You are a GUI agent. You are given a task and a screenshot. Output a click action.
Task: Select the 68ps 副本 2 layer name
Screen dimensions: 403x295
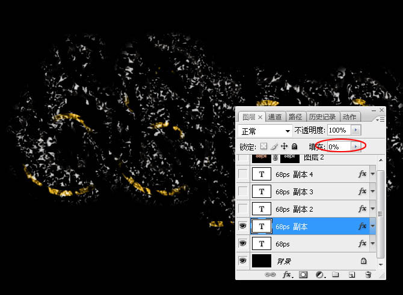pyautogui.click(x=294, y=209)
